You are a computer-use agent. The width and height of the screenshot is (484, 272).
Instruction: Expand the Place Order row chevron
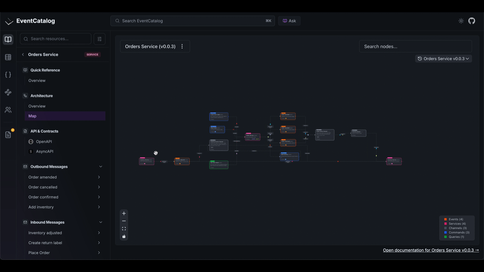(99, 253)
